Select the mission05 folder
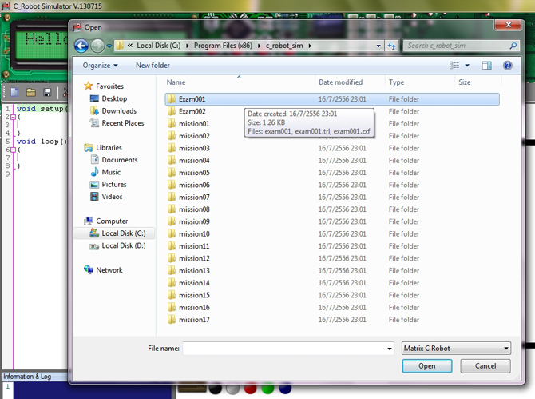Image resolution: width=535 pixels, height=399 pixels. point(194,173)
